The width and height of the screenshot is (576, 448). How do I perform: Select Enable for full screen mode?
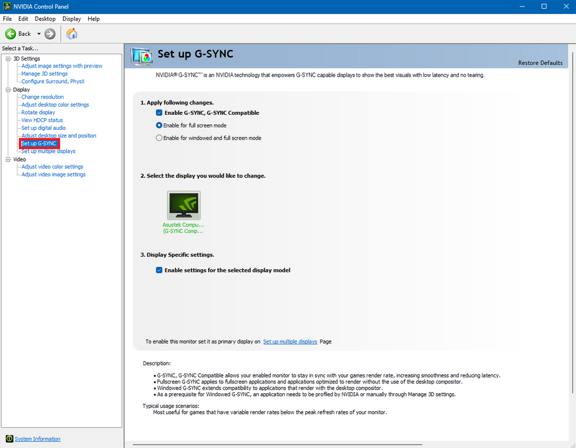tap(159, 125)
